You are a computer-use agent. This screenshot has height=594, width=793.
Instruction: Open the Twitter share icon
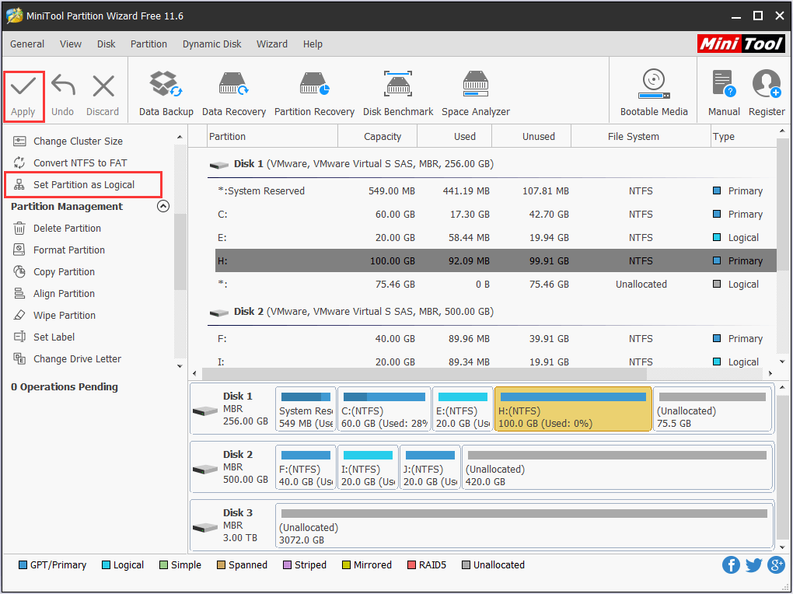tap(753, 564)
